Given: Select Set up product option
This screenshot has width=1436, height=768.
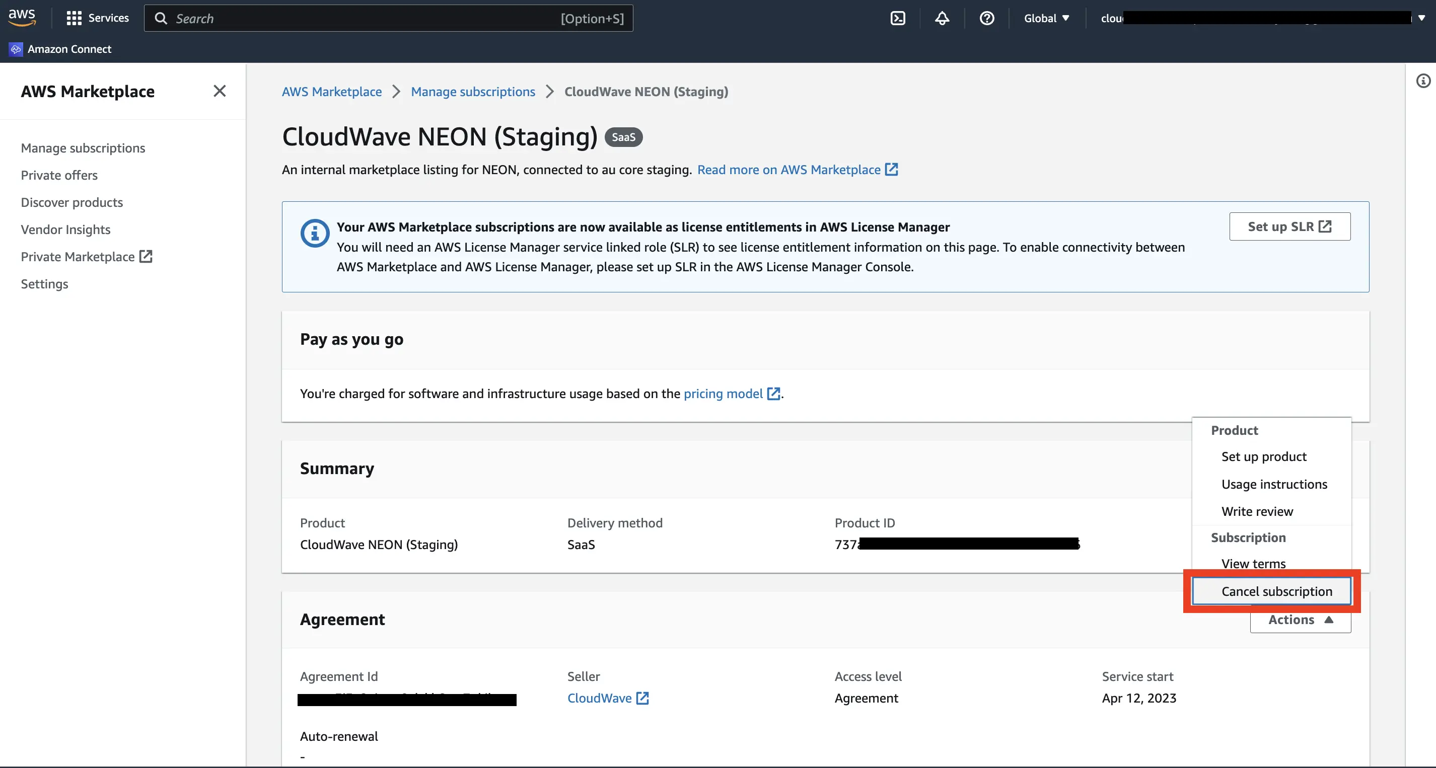Looking at the screenshot, I should point(1263,456).
